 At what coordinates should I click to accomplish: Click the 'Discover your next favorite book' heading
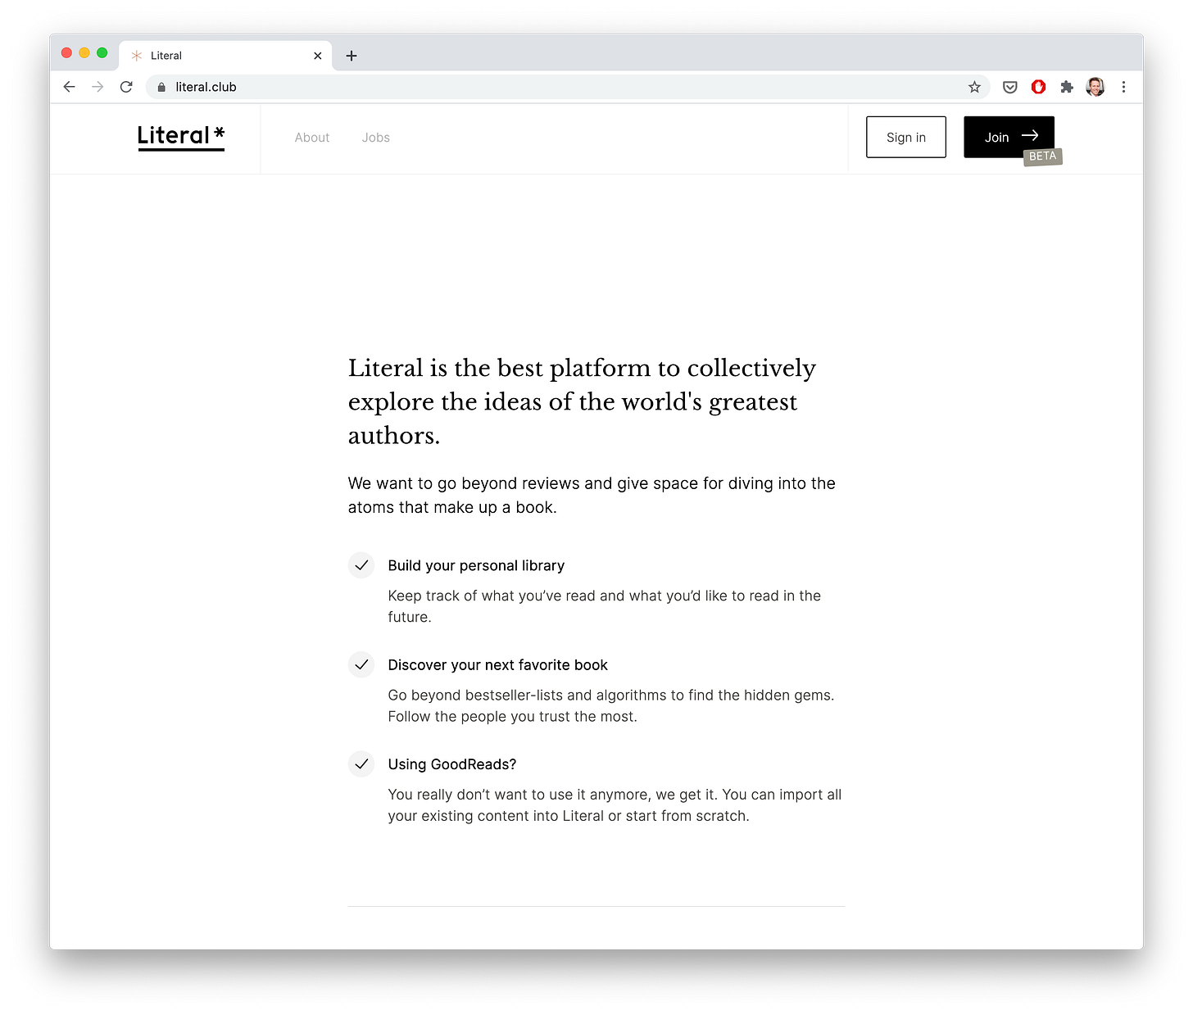click(497, 664)
